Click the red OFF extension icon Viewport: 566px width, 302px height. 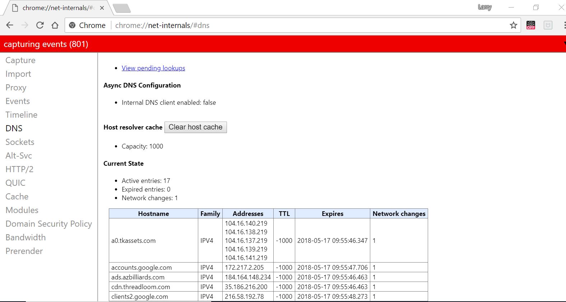530,25
